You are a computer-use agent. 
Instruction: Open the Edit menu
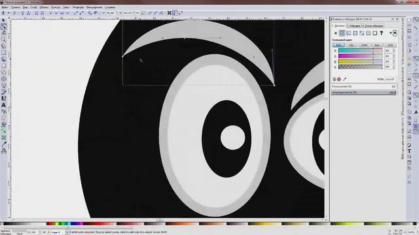point(16,7)
